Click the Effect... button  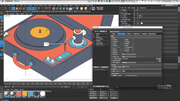click(96, 67)
